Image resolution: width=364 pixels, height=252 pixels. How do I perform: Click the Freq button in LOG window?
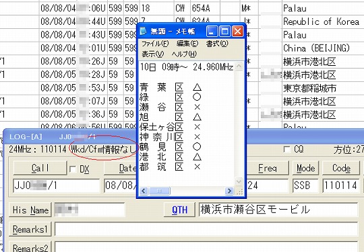267,168
